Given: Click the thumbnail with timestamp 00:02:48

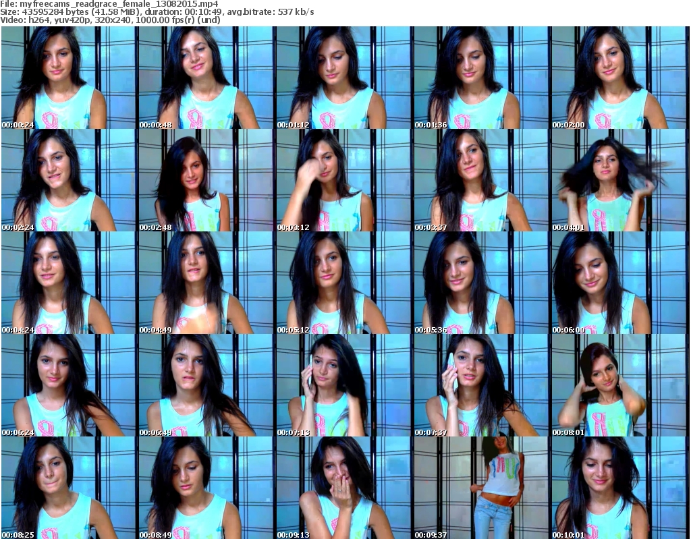Looking at the screenshot, I should pos(206,180).
